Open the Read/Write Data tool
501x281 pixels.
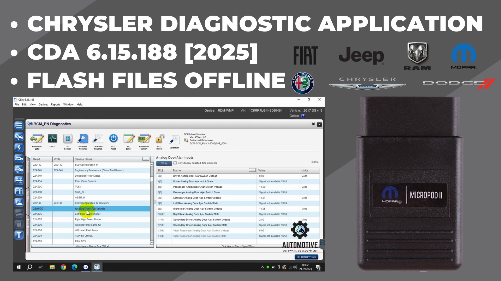[x=37, y=142]
